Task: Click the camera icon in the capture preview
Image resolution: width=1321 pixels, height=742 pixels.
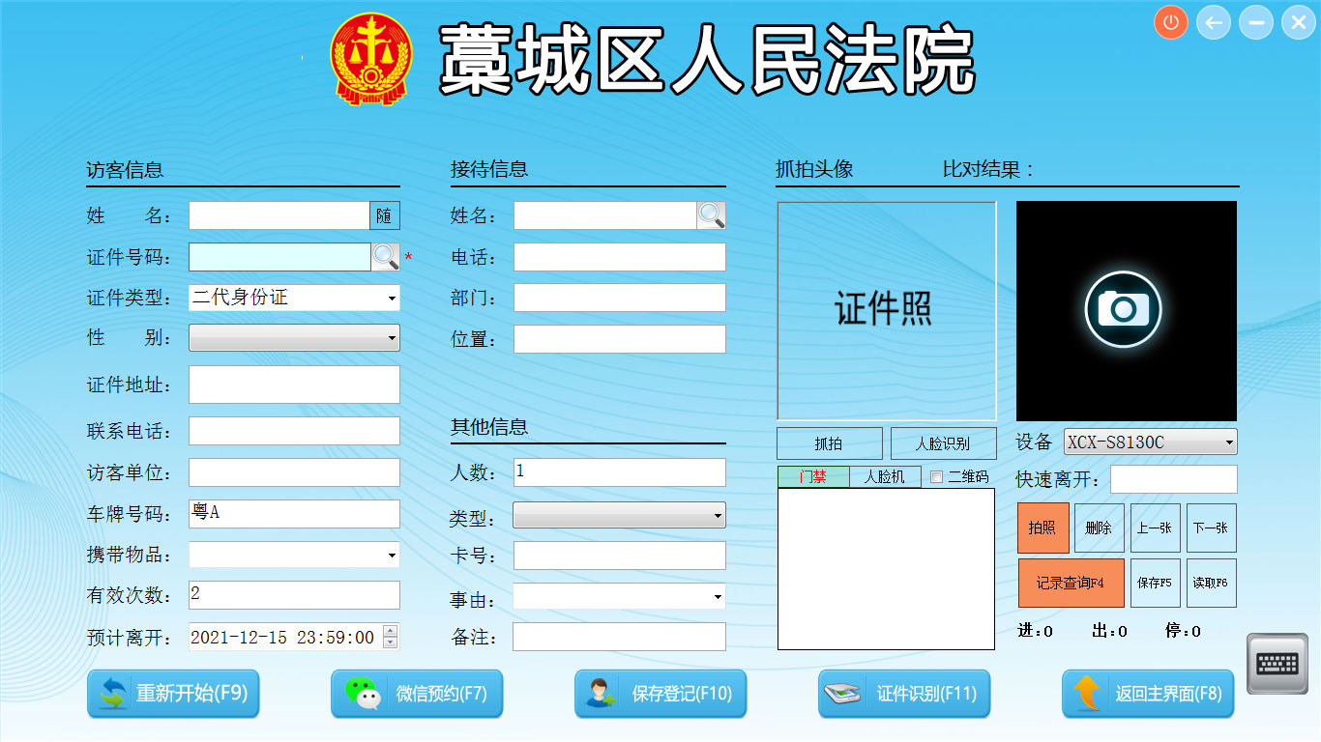Action: [x=1125, y=310]
